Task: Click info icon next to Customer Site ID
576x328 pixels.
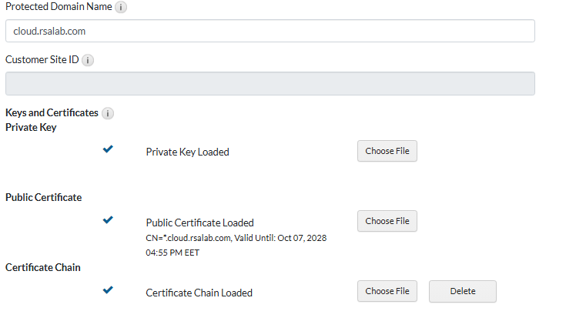Action: [x=88, y=60]
